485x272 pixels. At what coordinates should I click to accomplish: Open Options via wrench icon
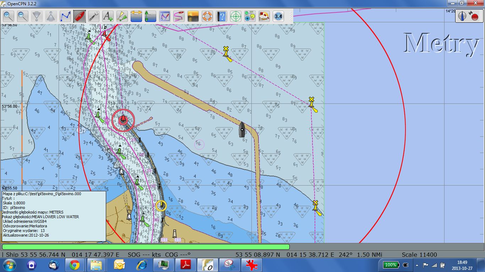click(94, 16)
